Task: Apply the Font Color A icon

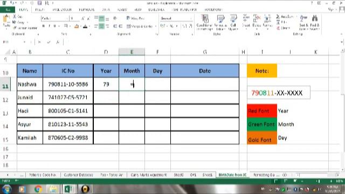Action: (x=85, y=26)
